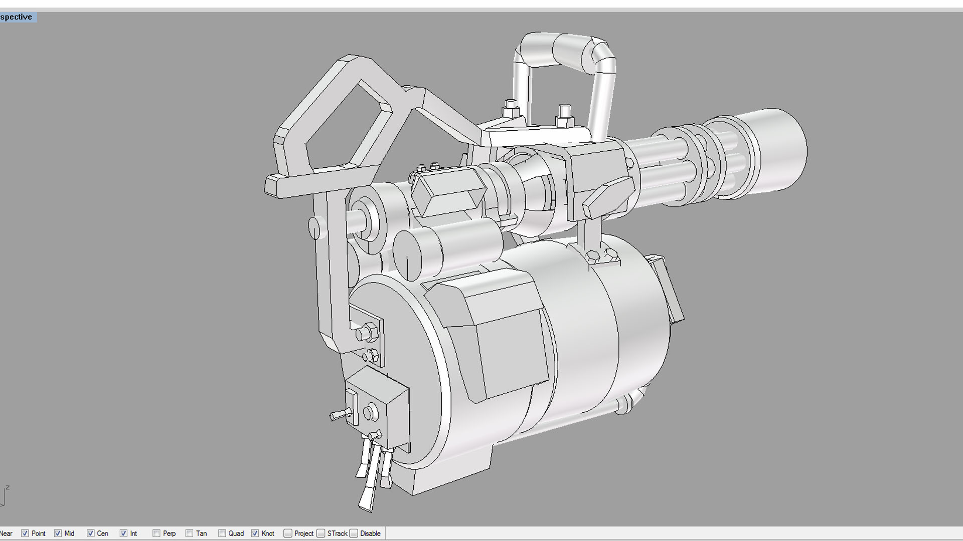Viewport: 963px width, 541px height.
Task: Enable the Near object snap
Action: coord(6,533)
